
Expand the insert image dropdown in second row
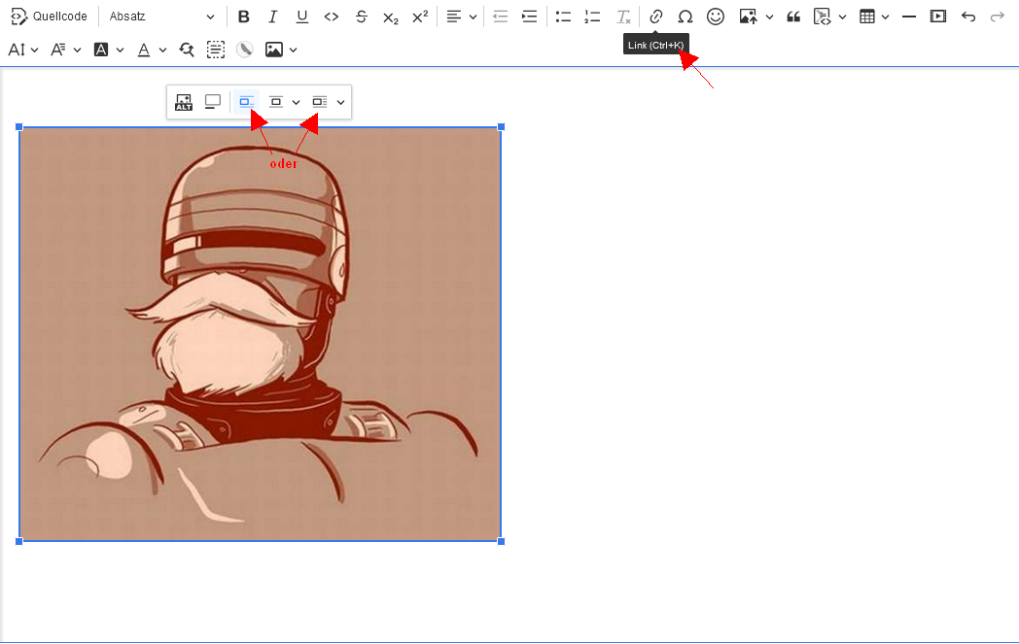[293, 50]
